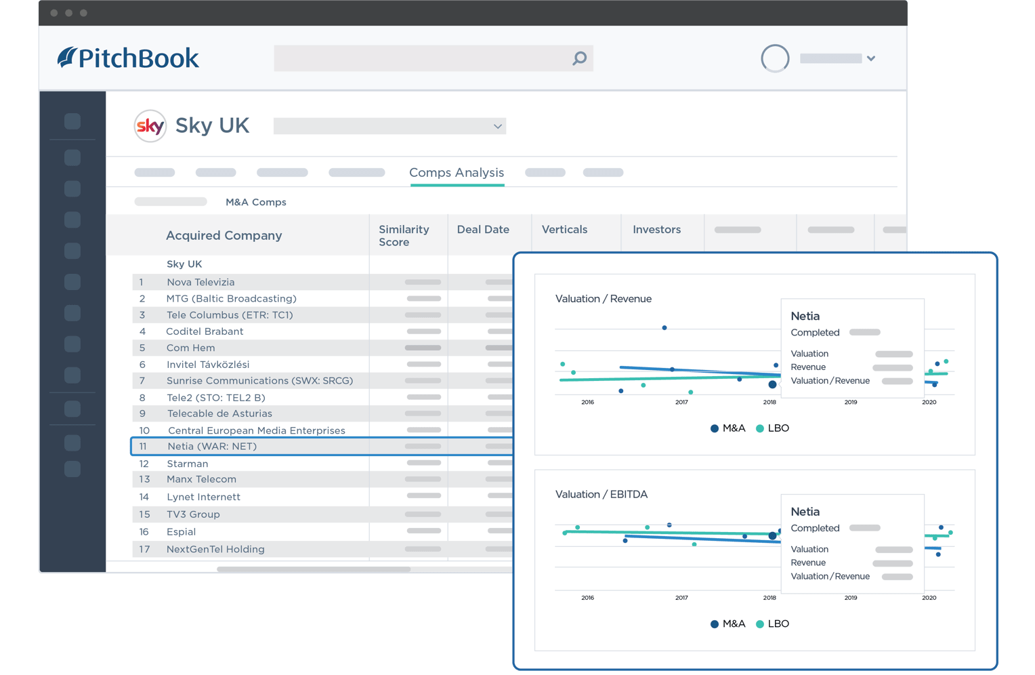Select the Espial row

coord(322,532)
